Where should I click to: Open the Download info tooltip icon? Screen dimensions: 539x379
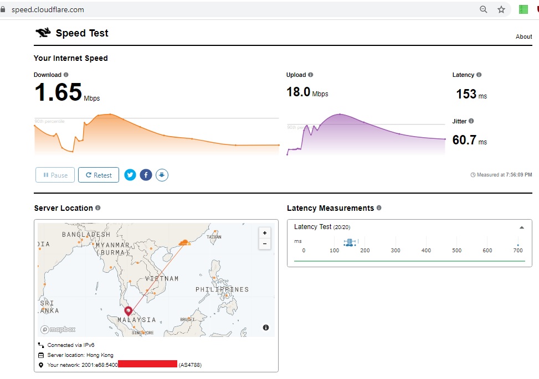click(66, 75)
